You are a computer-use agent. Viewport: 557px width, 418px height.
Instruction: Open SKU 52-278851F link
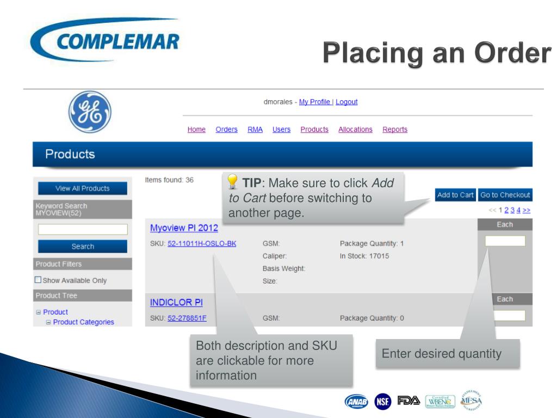click(x=187, y=318)
